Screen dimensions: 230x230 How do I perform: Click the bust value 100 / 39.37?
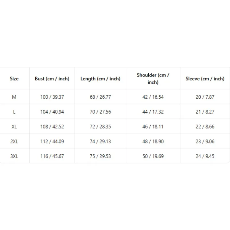[x=52, y=97]
